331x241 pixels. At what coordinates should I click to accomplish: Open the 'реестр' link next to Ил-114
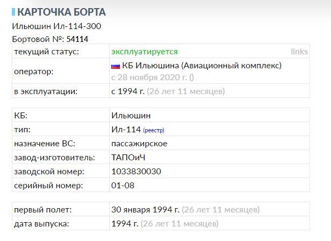click(x=153, y=130)
